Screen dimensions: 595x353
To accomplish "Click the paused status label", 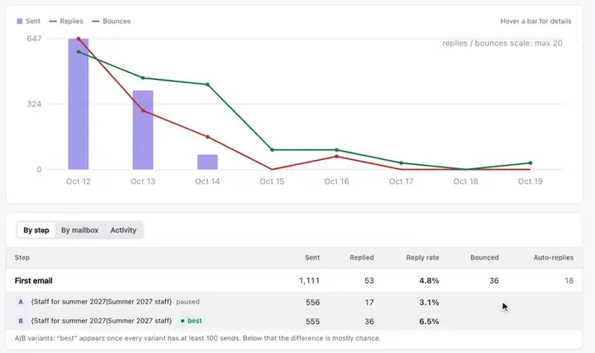I will [188, 302].
